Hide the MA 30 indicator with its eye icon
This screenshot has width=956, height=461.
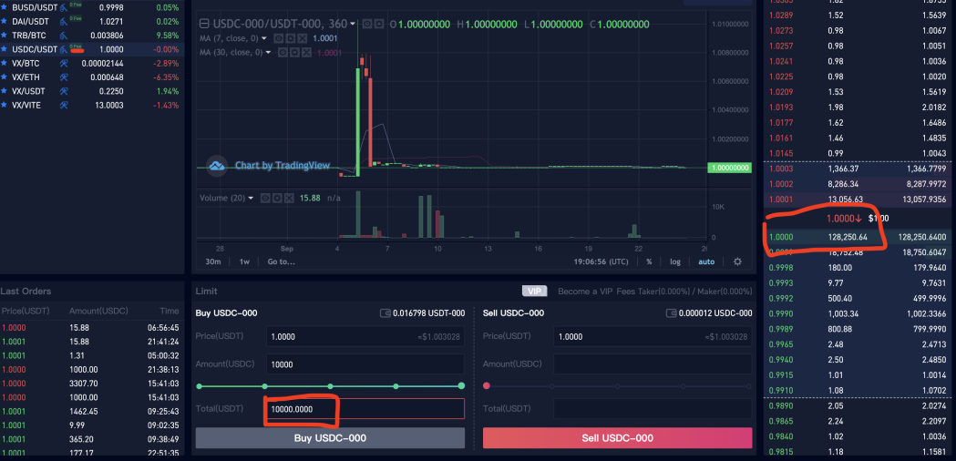tap(283, 53)
